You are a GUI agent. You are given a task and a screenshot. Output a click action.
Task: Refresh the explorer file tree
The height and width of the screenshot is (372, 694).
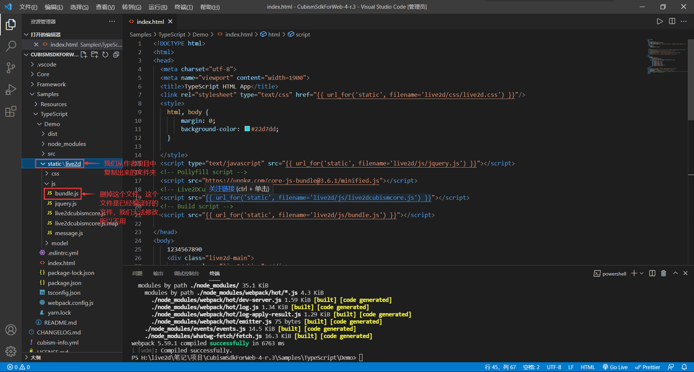coord(105,54)
